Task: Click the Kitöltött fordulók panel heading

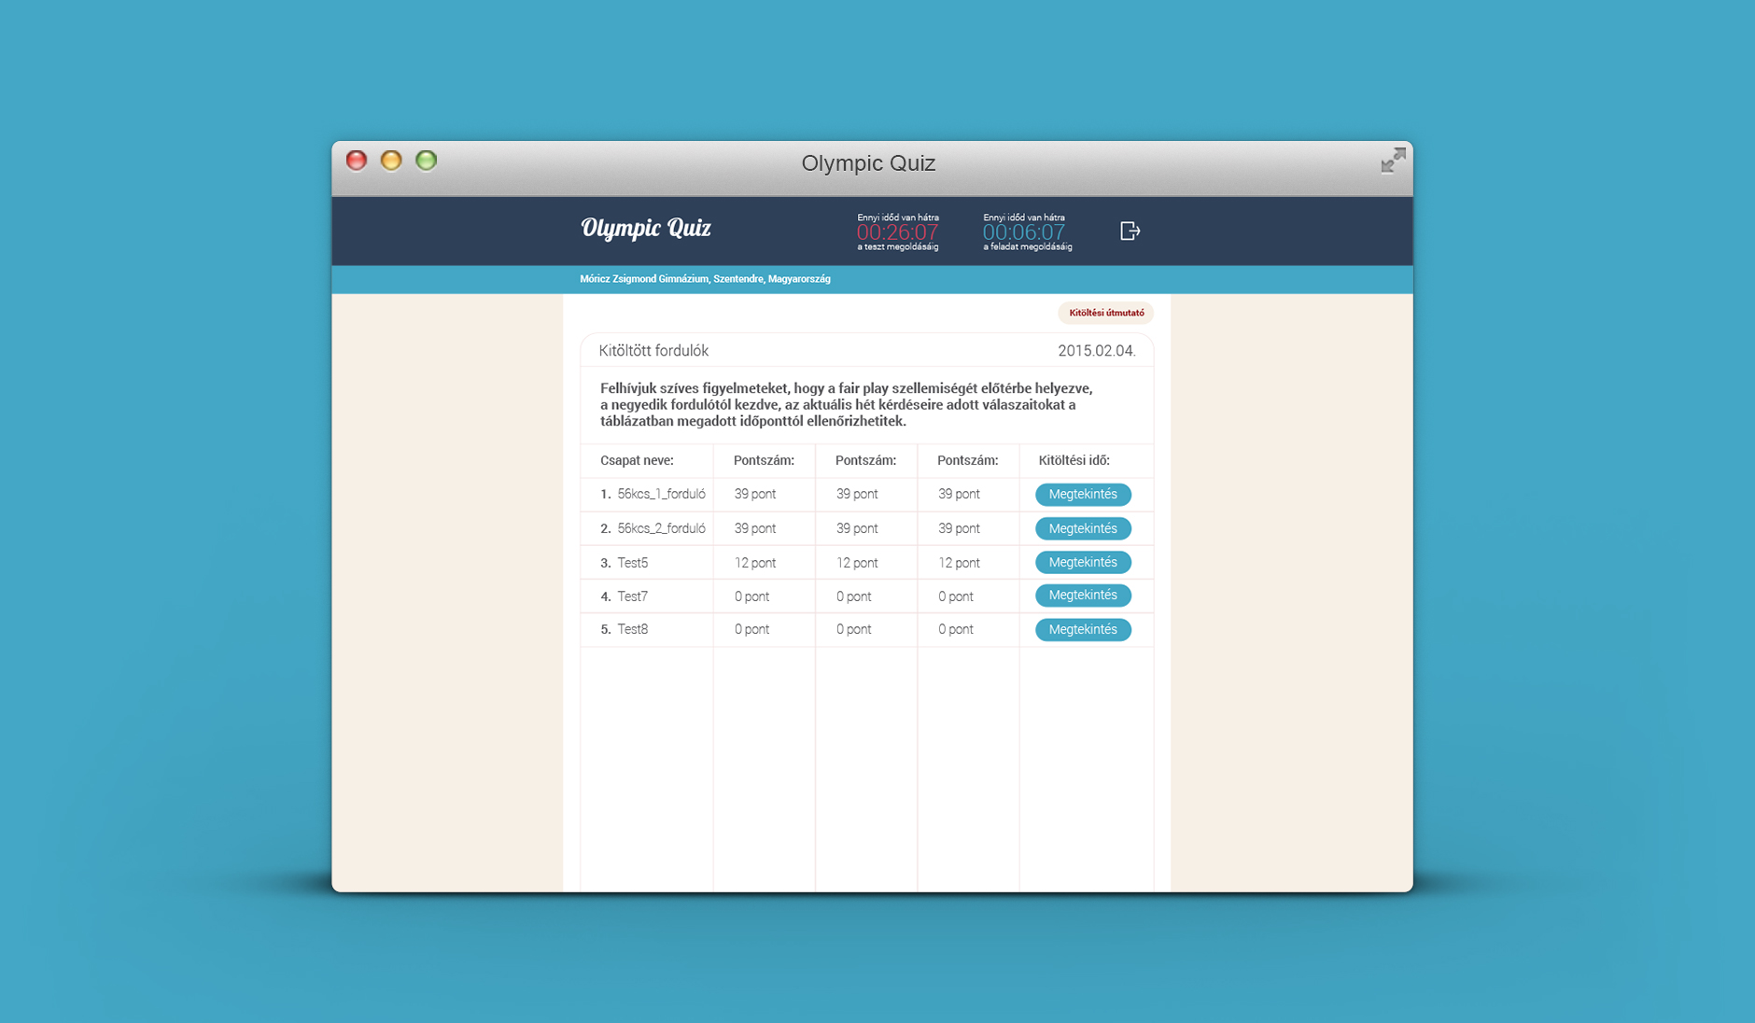Action: pos(653,351)
